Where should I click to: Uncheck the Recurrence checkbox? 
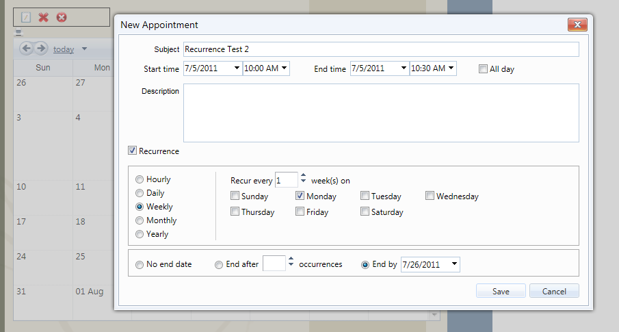coord(133,151)
